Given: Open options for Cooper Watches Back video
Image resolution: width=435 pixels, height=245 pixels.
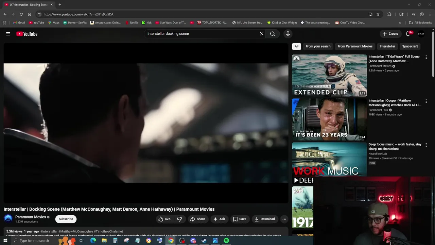Looking at the screenshot, I should pyautogui.click(x=426, y=101).
